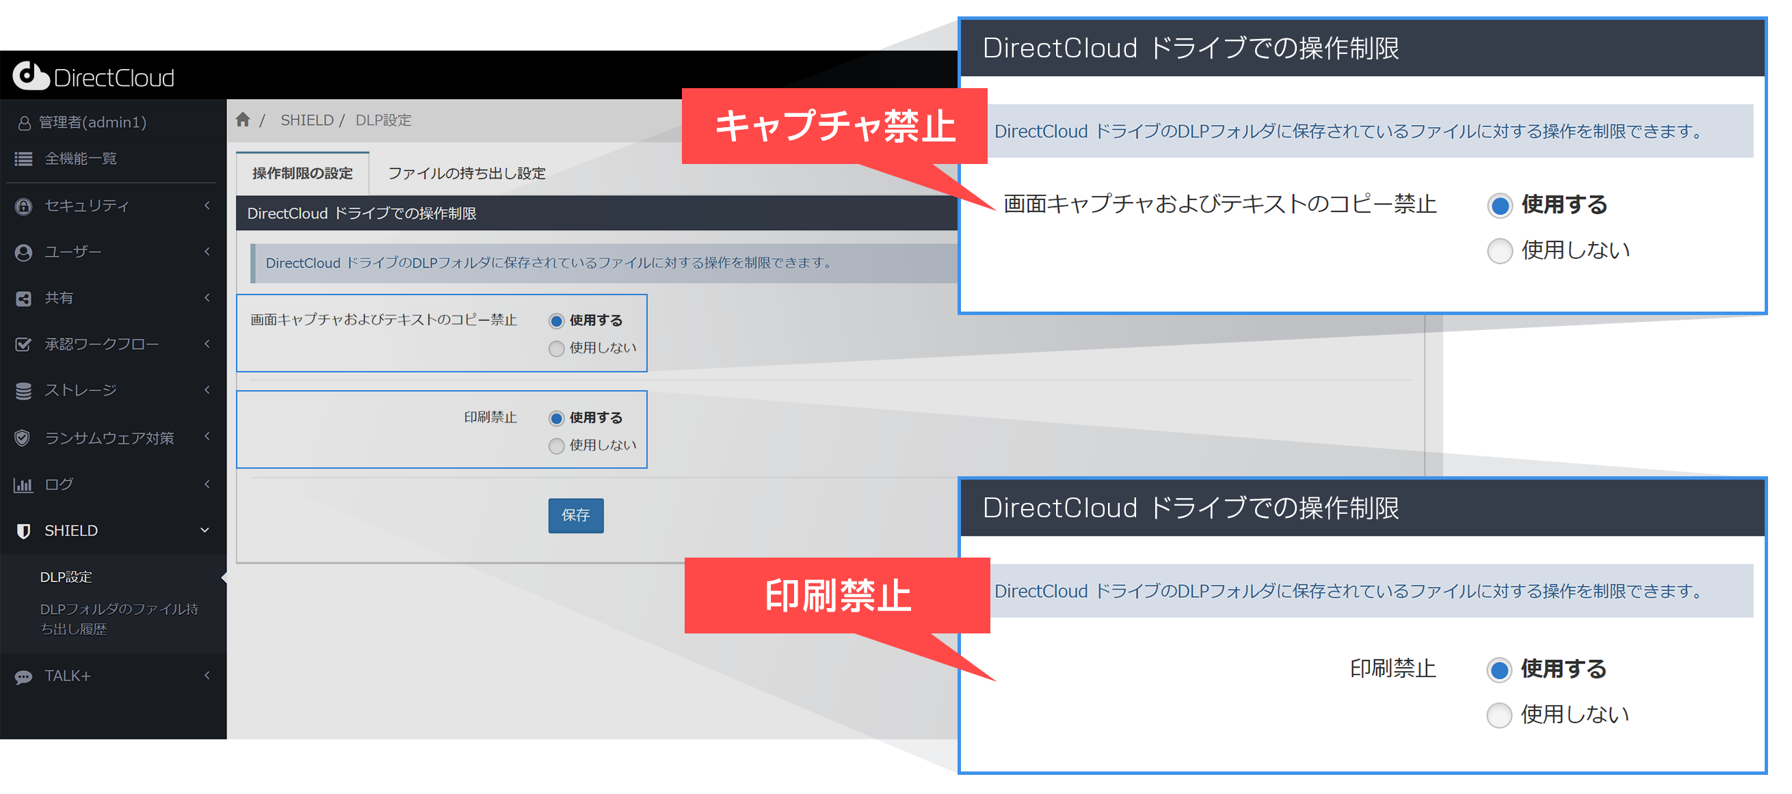Viewport: 1792px width, 794px height.
Task: Click the 承認ワークフロー checkmark icon
Action: 24,345
